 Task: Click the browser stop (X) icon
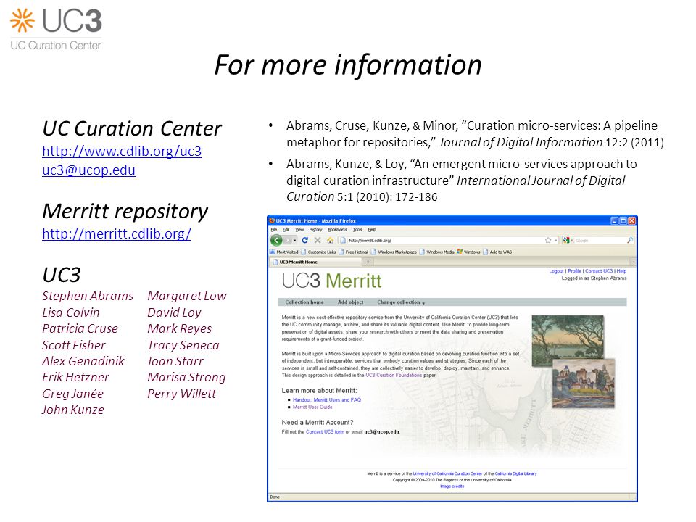(x=318, y=240)
